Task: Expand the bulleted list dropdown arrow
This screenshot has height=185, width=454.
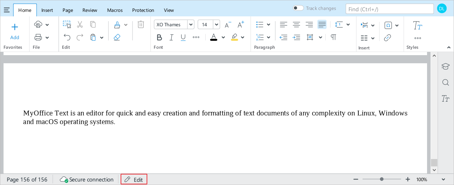Action: 269,25
